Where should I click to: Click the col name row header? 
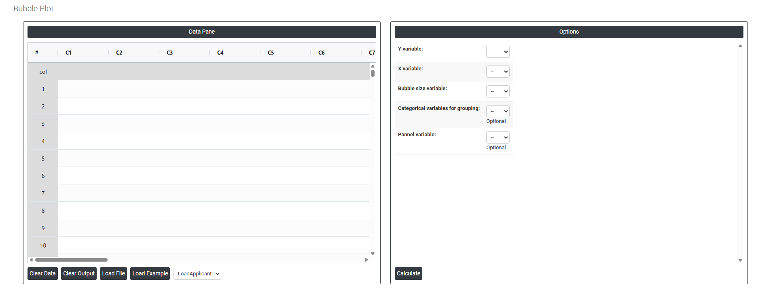point(43,72)
